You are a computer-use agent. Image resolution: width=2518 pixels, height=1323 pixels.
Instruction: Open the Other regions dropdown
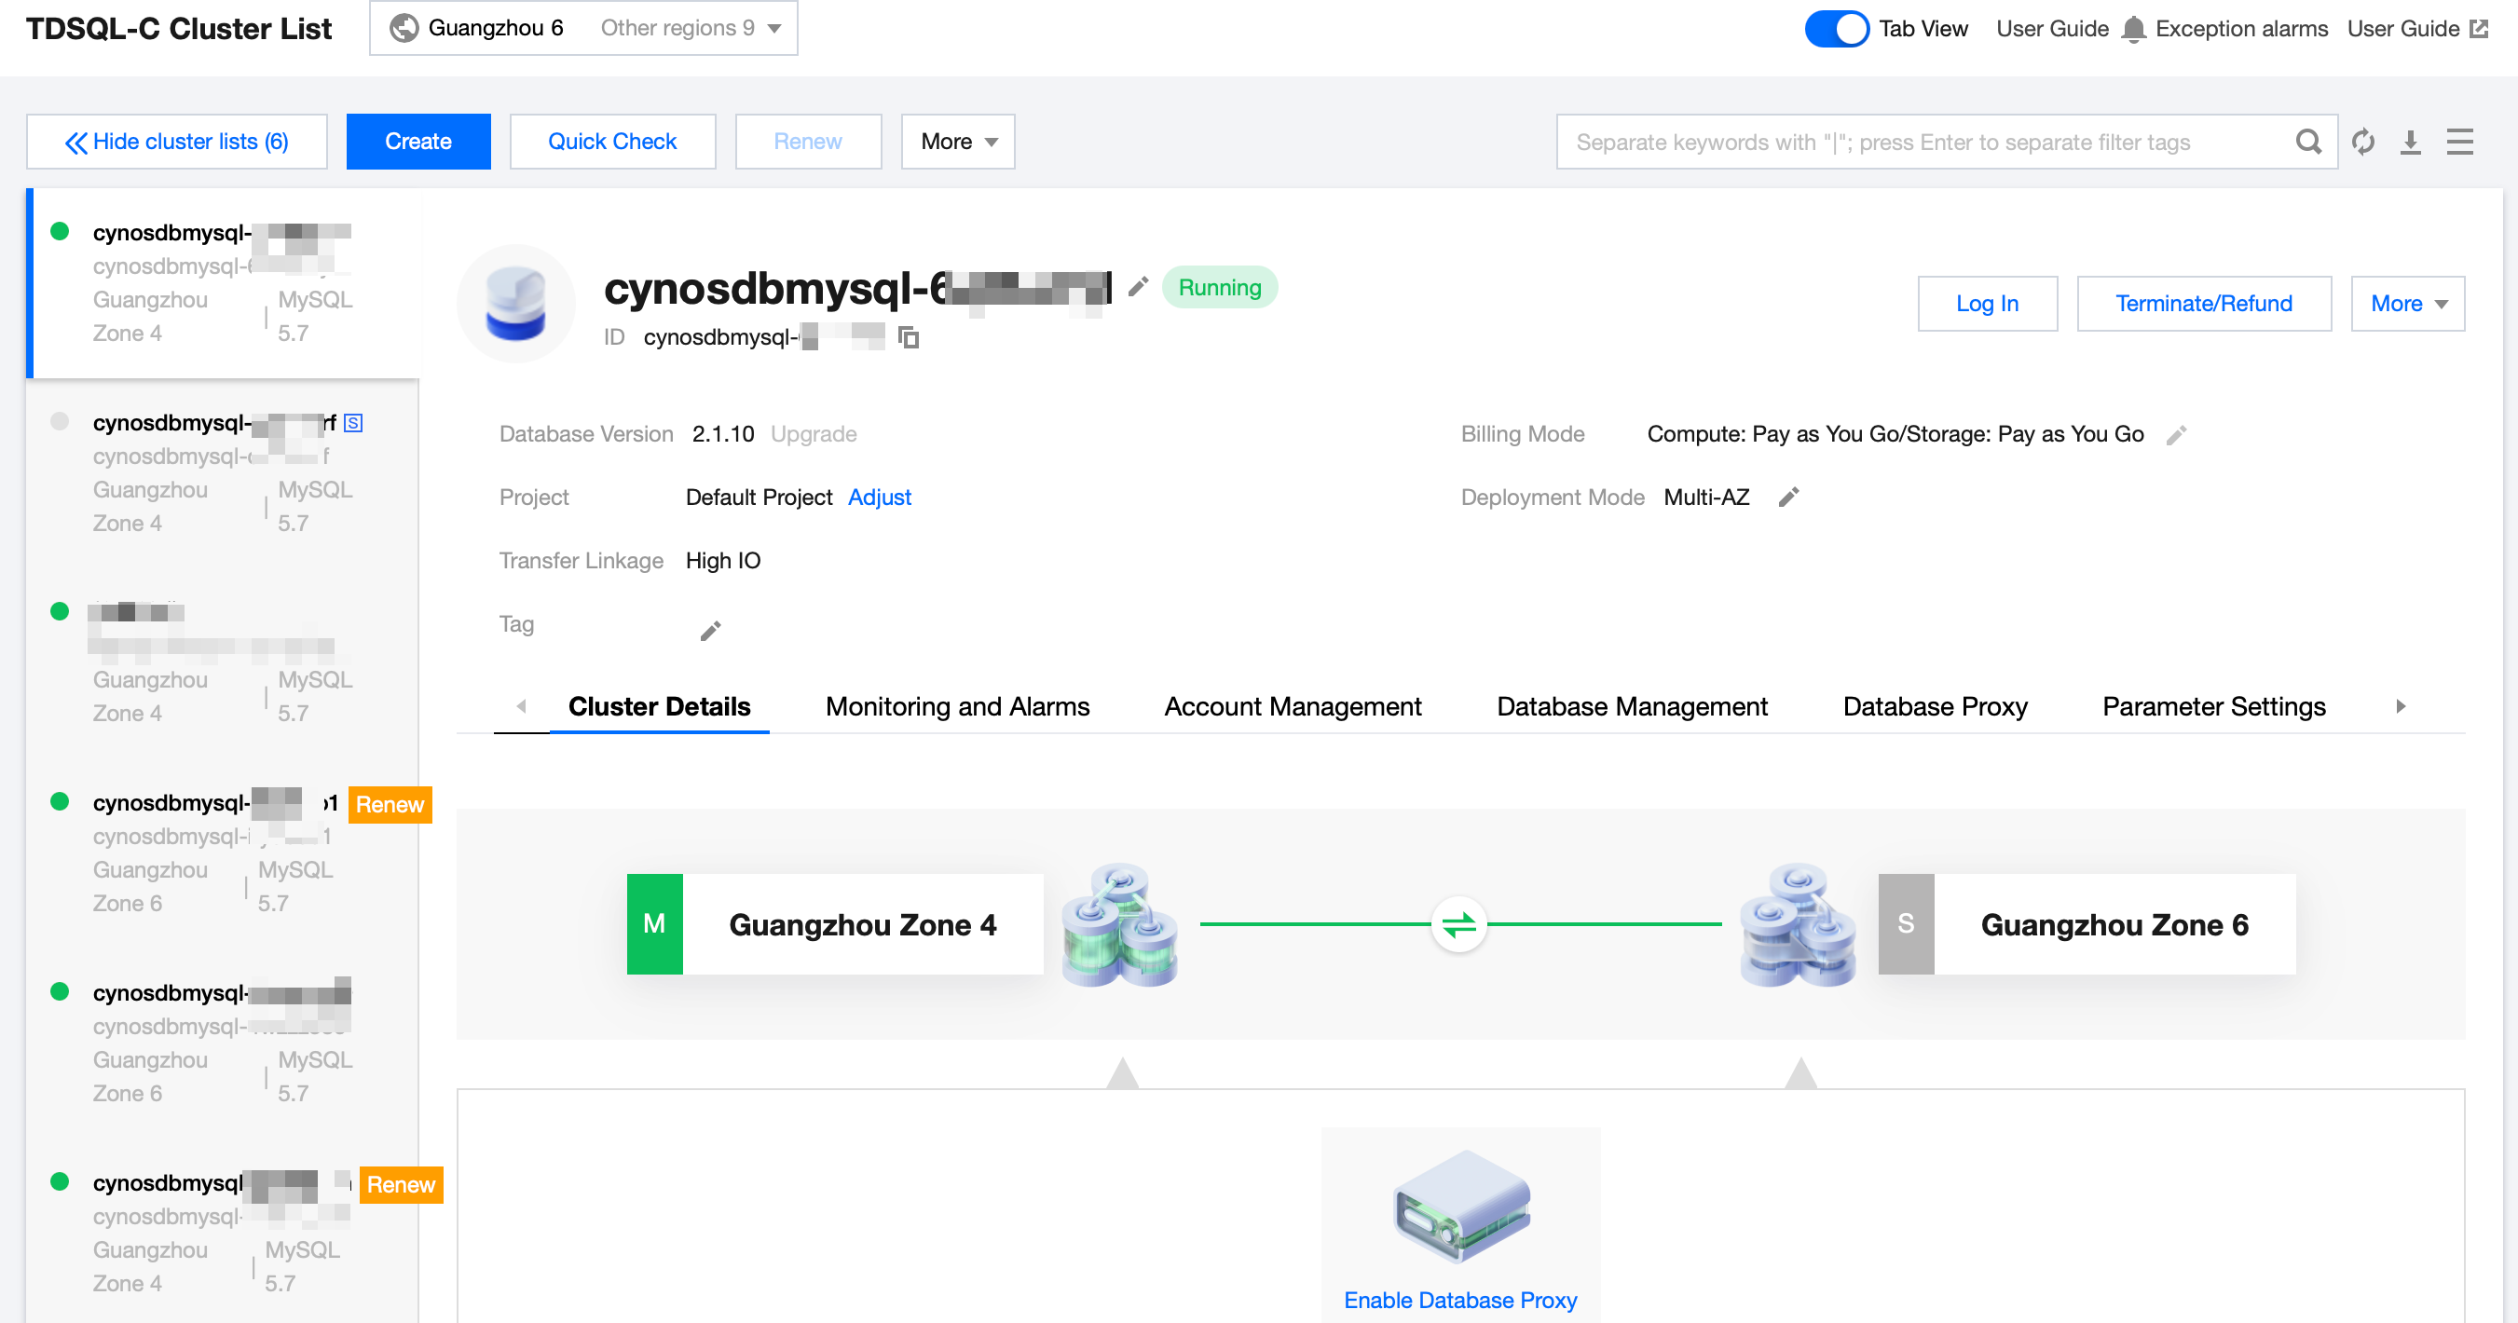[689, 28]
